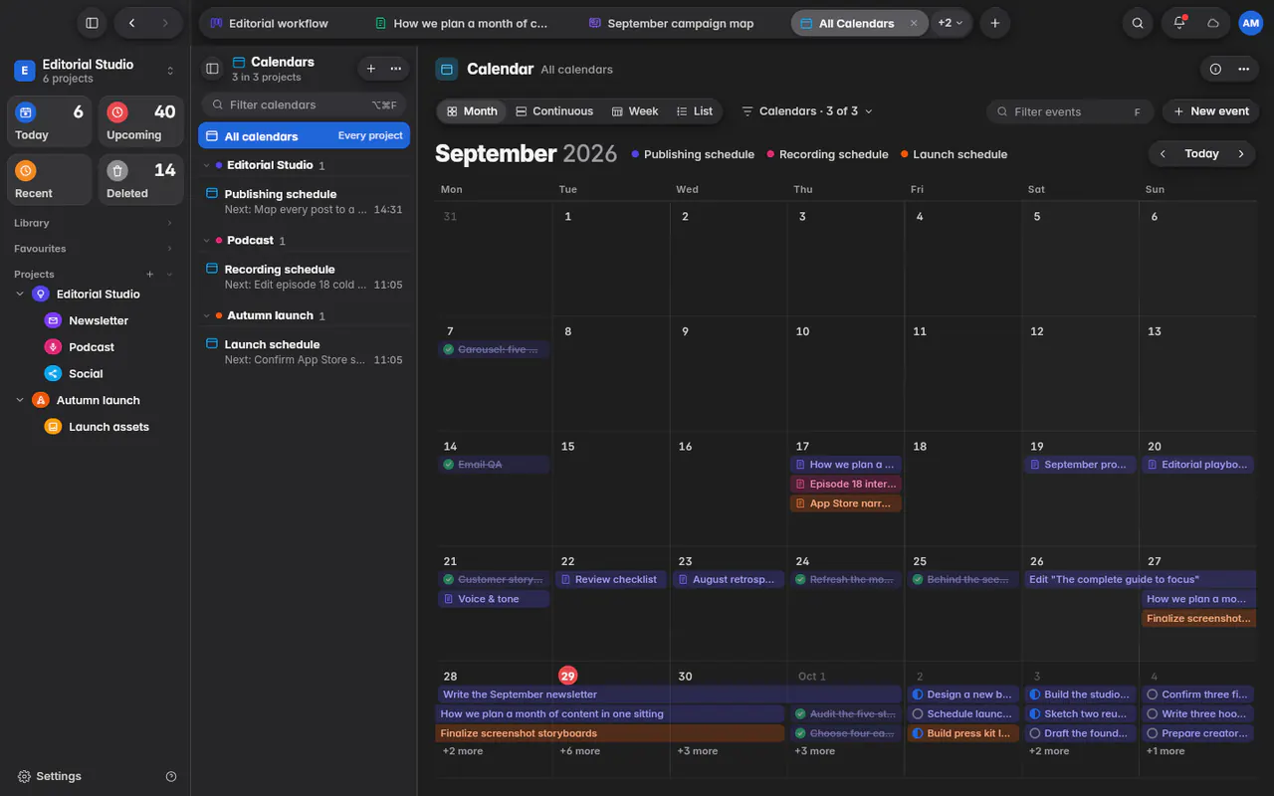Jump to Today in calendar
The height and width of the screenshot is (796, 1274).
tap(1201, 153)
